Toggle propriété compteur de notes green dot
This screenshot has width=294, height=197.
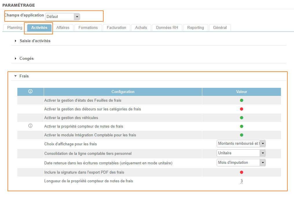pyautogui.click(x=241, y=126)
